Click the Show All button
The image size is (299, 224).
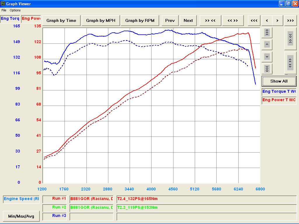279,81
